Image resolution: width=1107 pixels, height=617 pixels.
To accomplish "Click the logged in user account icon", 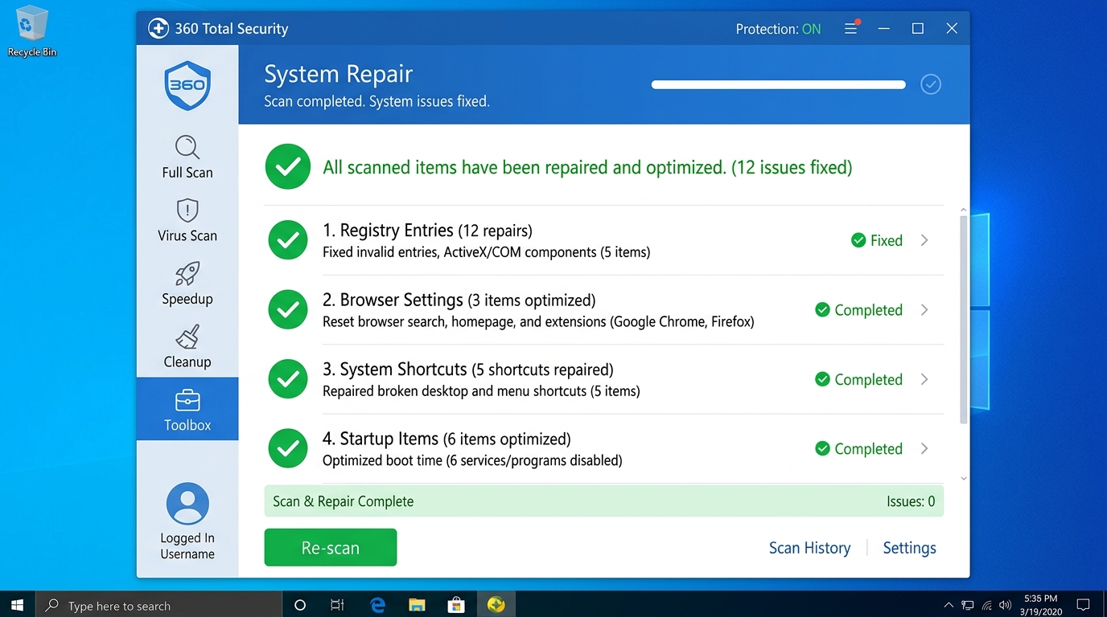I will 187,504.
